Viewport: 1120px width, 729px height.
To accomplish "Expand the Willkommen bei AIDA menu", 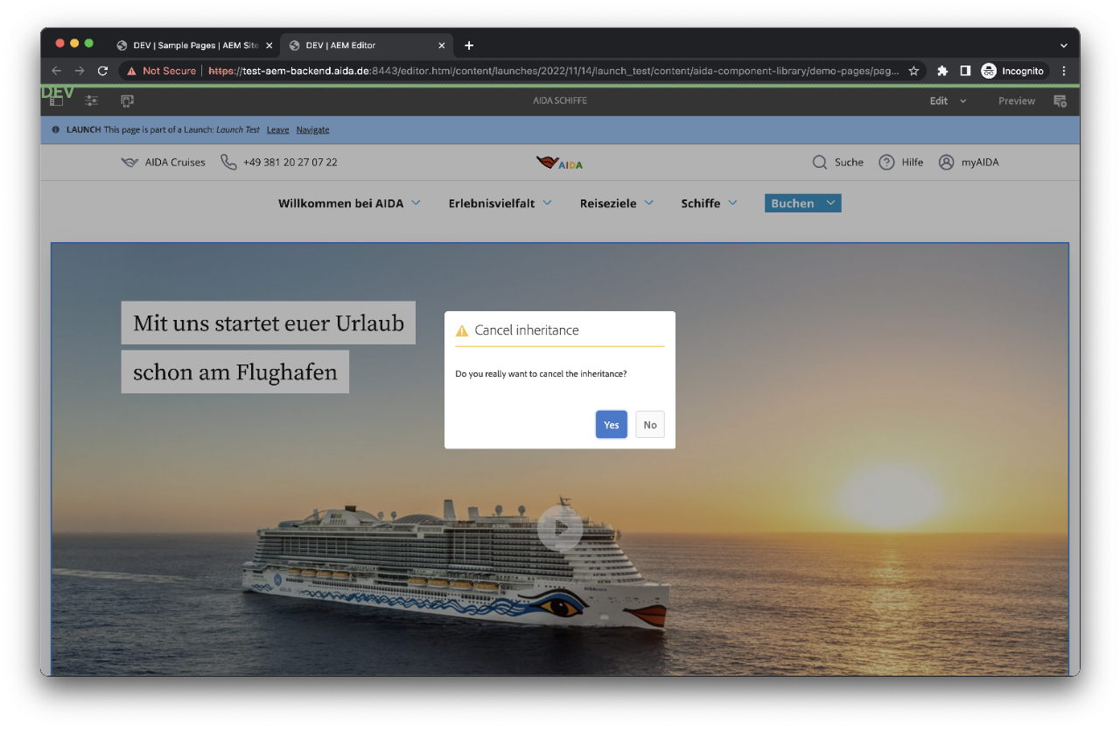I will point(349,204).
